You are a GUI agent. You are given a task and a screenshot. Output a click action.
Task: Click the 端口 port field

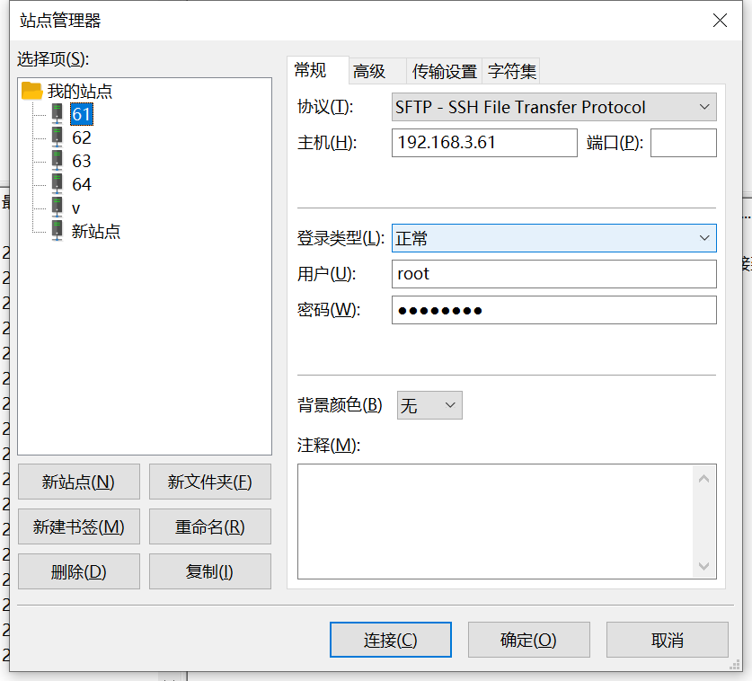click(684, 143)
